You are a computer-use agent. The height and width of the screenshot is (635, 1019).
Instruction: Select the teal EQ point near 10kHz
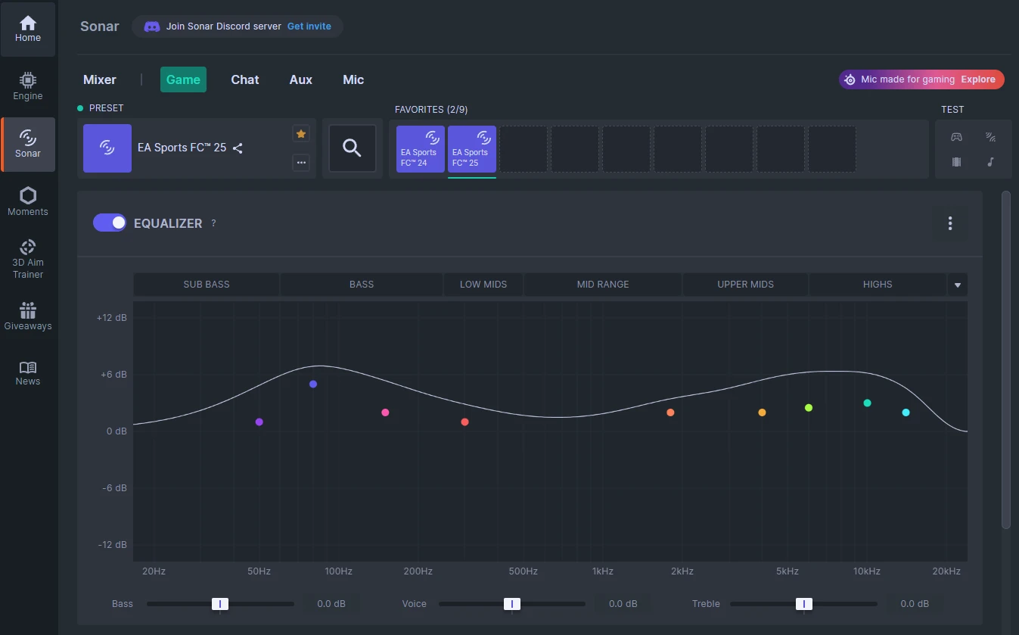(x=868, y=403)
